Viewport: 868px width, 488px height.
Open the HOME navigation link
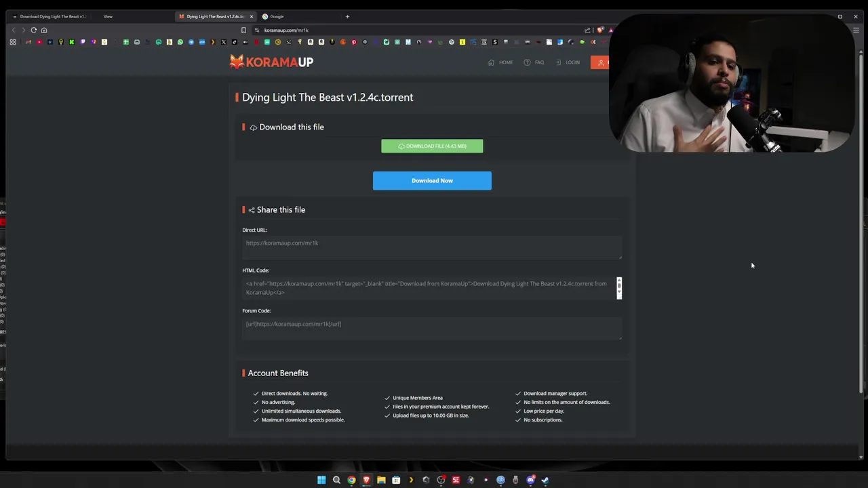[x=500, y=62]
